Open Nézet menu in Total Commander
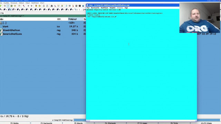Image resolution: width=221 pixels, height=124 pixels. 28,3
